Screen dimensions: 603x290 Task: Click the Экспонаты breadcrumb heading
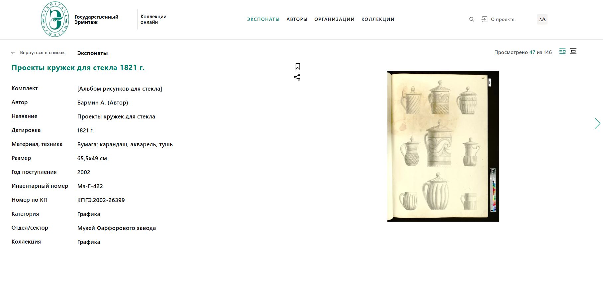[92, 53]
